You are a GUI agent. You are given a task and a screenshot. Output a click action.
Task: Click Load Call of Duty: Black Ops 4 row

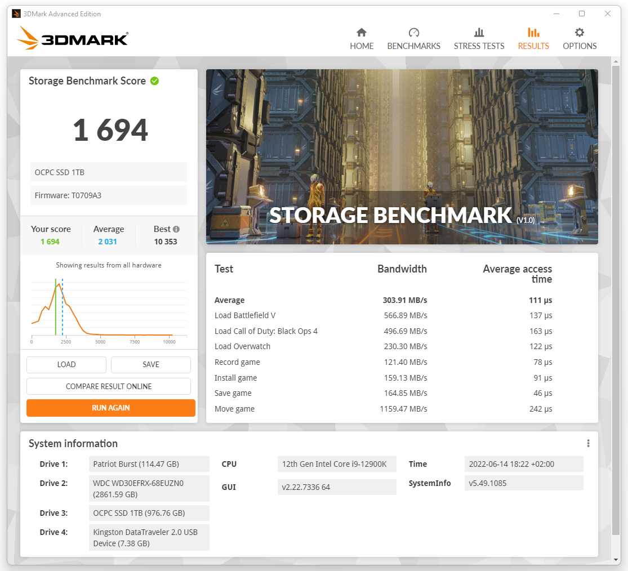tap(384, 331)
